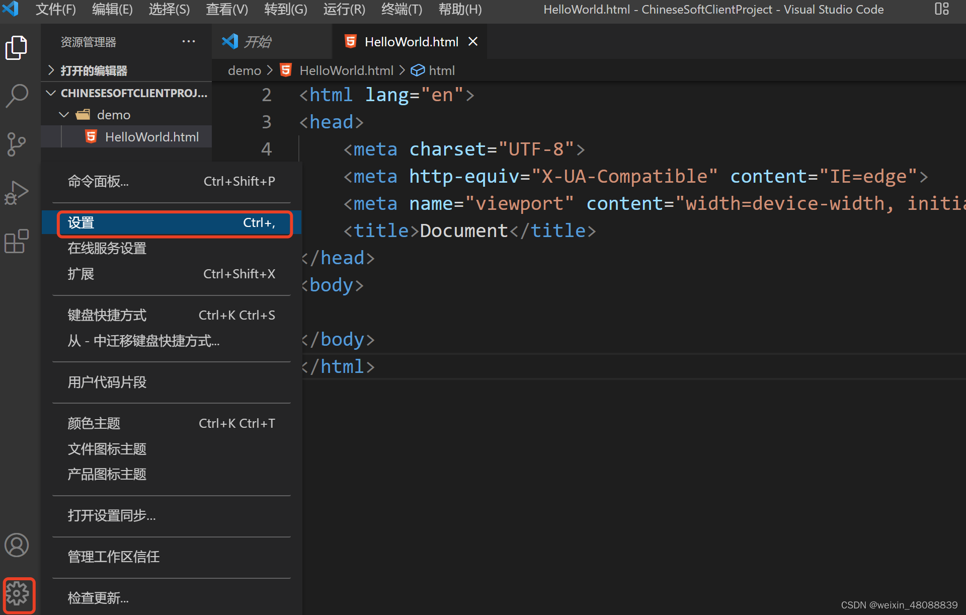The height and width of the screenshot is (615, 966).
Task: Choose 命令面板... from the menu
Action: [x=172, y=181]
